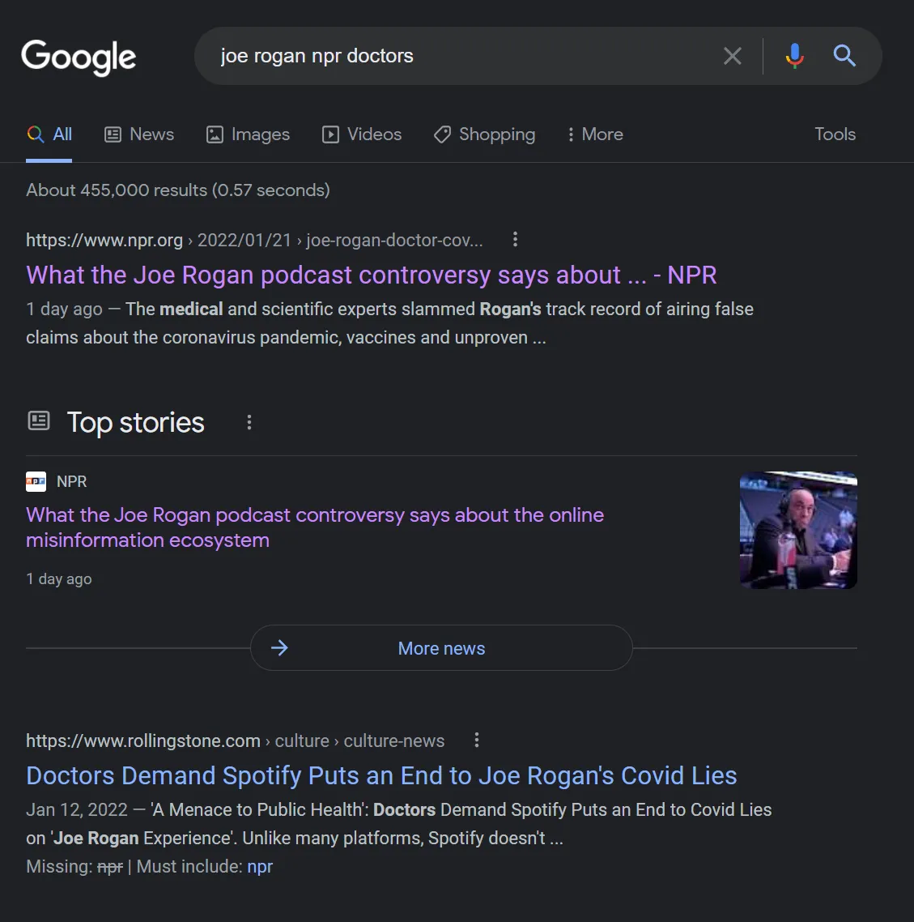Click the Top stories newspaper icon
914x922 pixels.
(x=39, y=421)
